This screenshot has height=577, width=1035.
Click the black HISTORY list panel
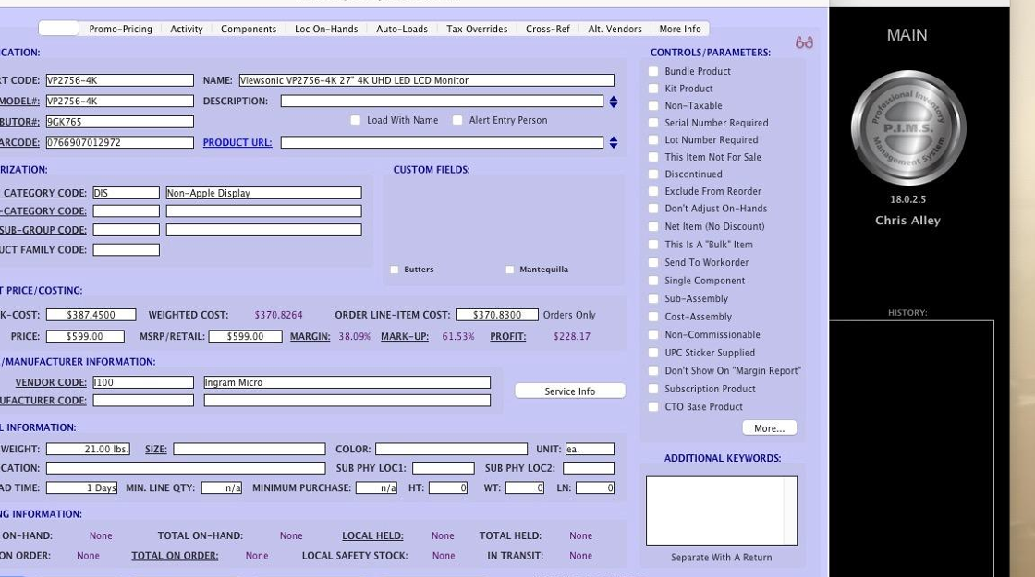(x=911, y=449)
